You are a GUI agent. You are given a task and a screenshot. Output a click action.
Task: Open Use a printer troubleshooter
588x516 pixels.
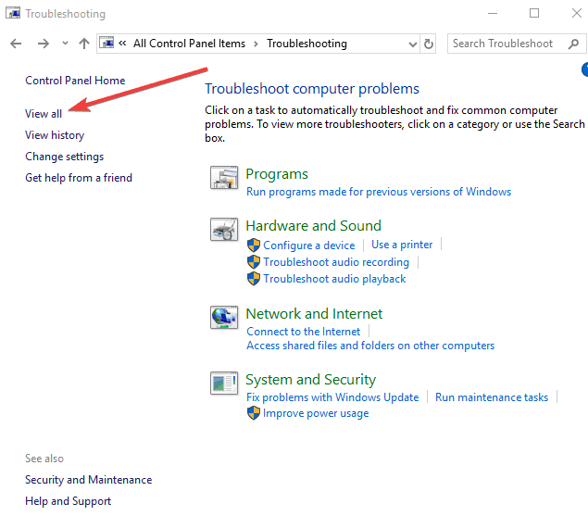pos(402,245)
